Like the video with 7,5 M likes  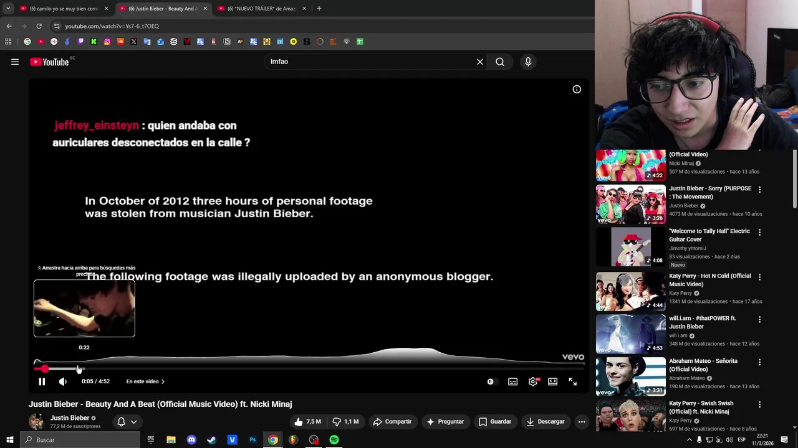coord(308,422)
